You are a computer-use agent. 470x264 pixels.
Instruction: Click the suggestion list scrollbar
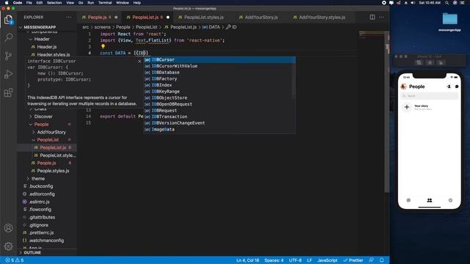pyautogui.click(x=294, y=78)
